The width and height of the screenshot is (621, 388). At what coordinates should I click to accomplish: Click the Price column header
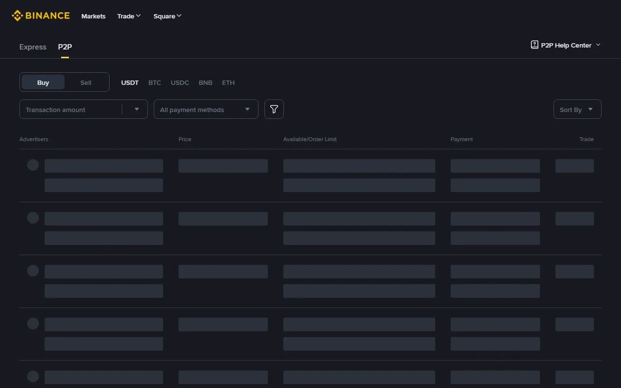pos(185,139)
